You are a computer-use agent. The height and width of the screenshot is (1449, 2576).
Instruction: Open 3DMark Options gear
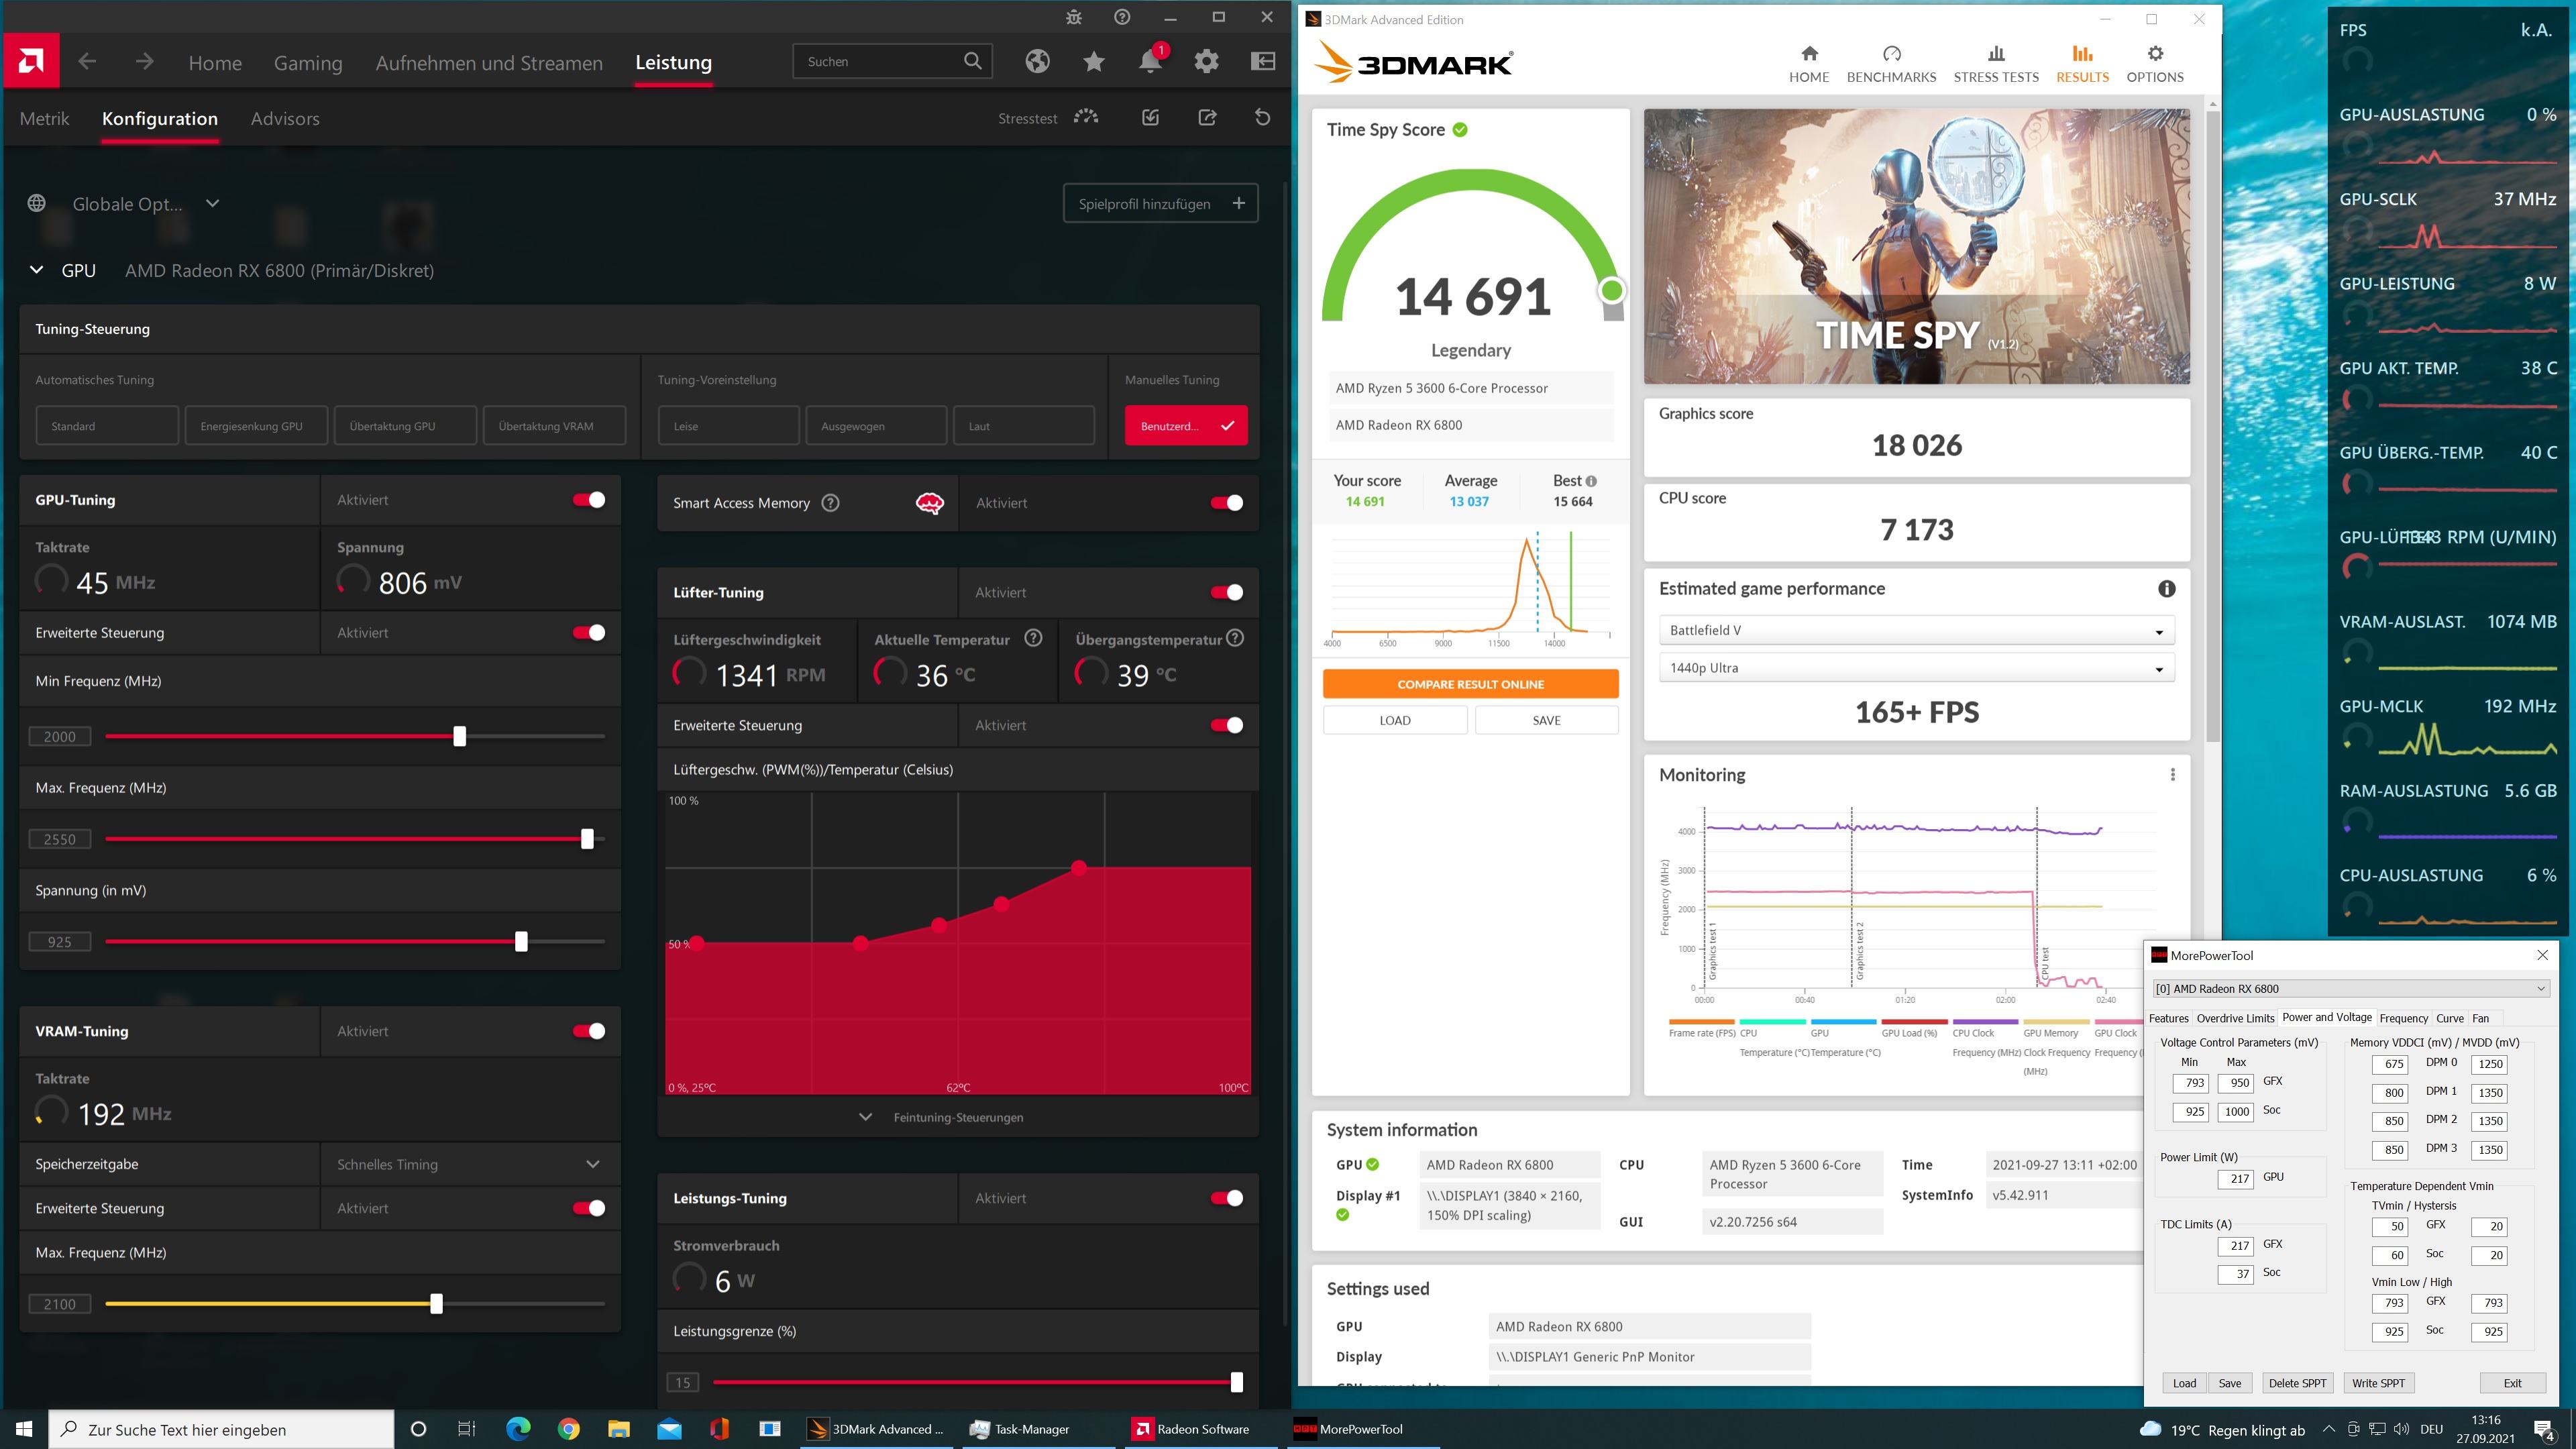[x=2154, y=64]
